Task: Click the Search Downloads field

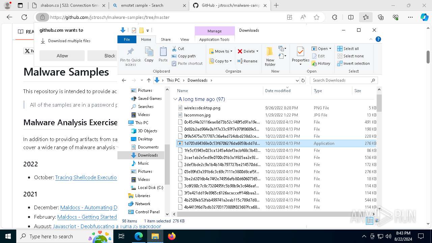Action: [344, 80]
